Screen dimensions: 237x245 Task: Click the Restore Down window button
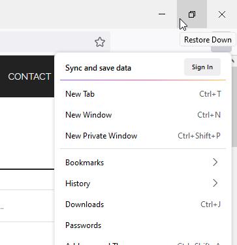[x=192, y=14]
